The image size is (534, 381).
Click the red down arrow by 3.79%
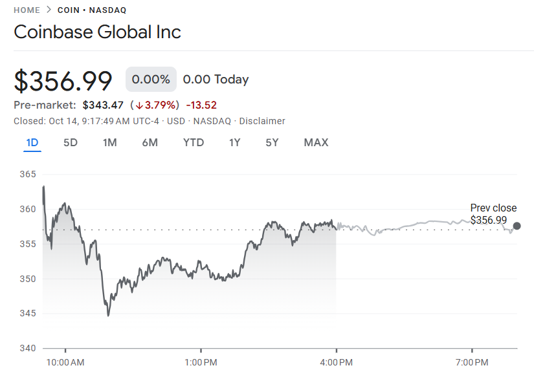pyautogui.click(x=138, y=105)
